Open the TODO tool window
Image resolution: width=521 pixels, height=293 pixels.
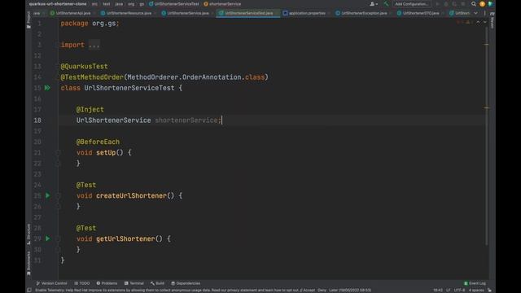coord(82,283)
